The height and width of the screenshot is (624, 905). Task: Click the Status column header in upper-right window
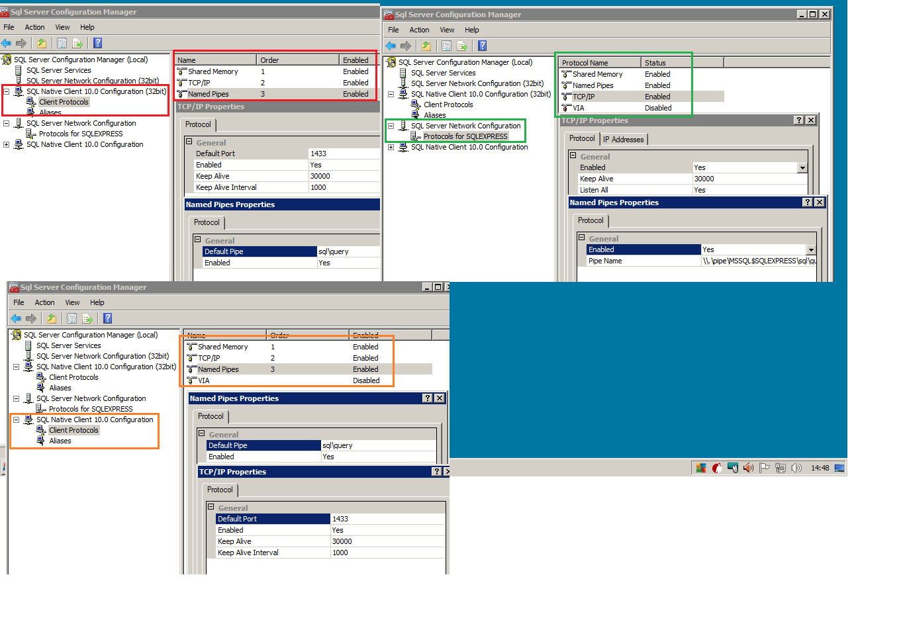click(x=683, y=63)
